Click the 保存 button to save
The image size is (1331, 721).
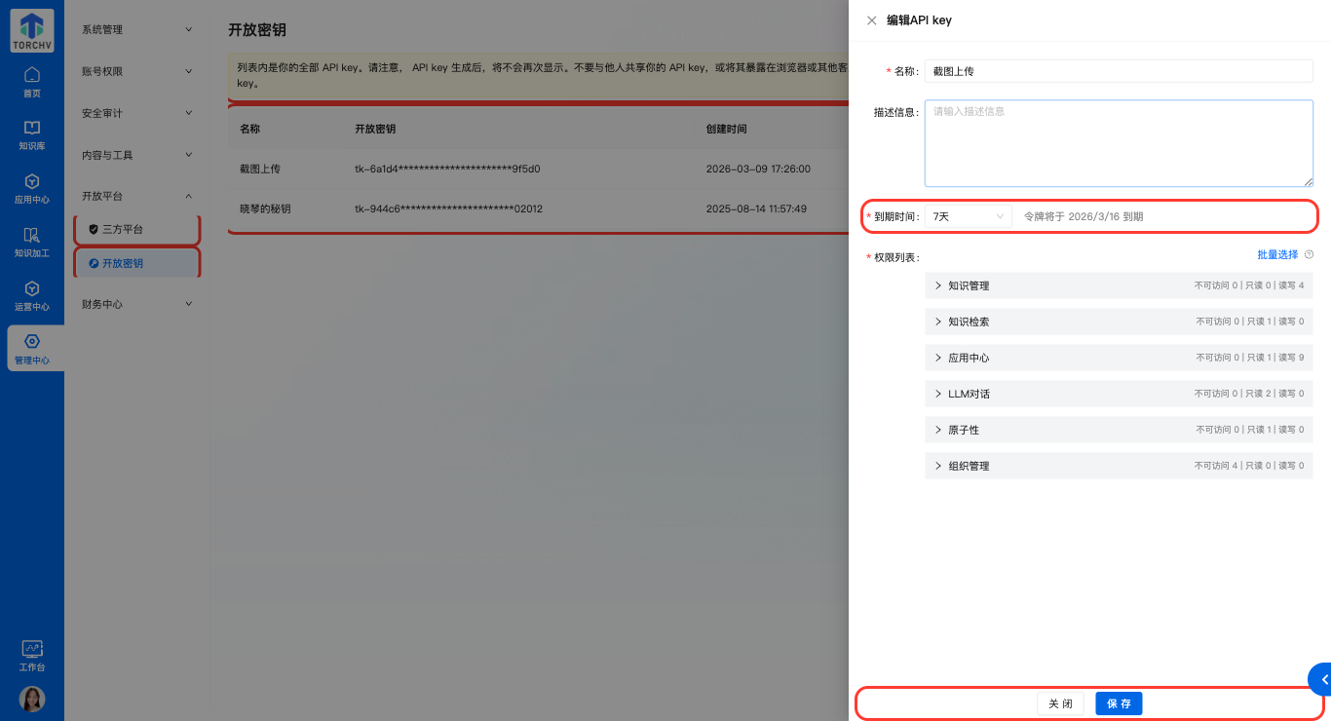[x=1118, y=702]
